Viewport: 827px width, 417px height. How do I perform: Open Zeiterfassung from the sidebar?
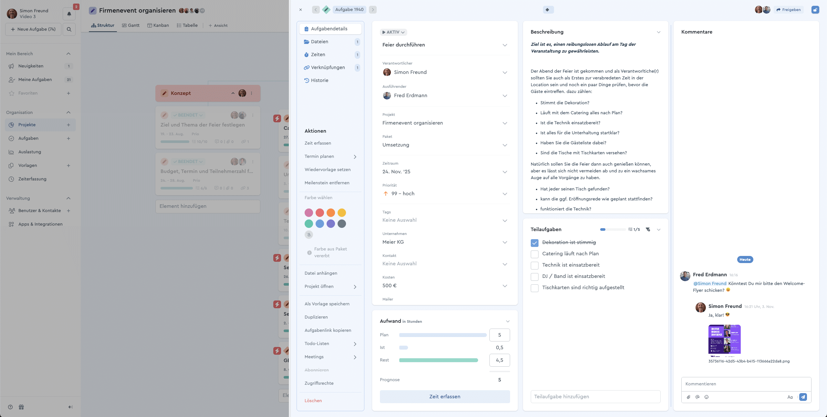point(32,179)
